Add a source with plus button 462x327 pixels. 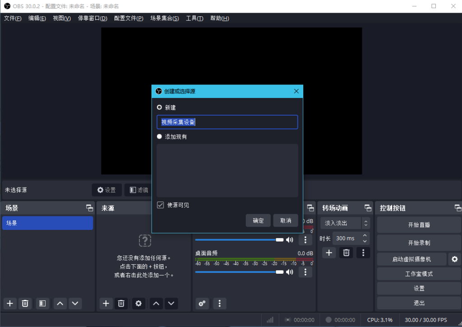click(106, 304)
